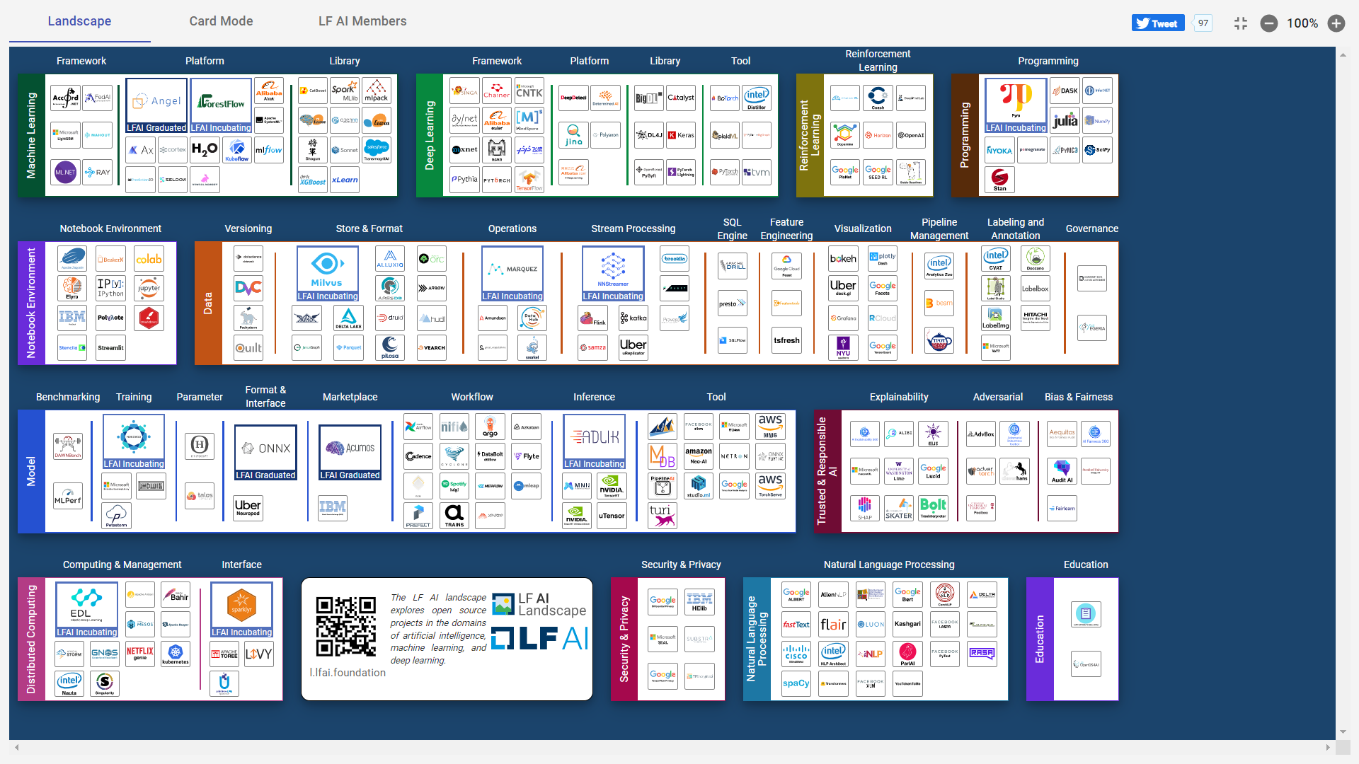Click the fastText icon
Screen dimensions: 1359x764
tap(796, 624)
